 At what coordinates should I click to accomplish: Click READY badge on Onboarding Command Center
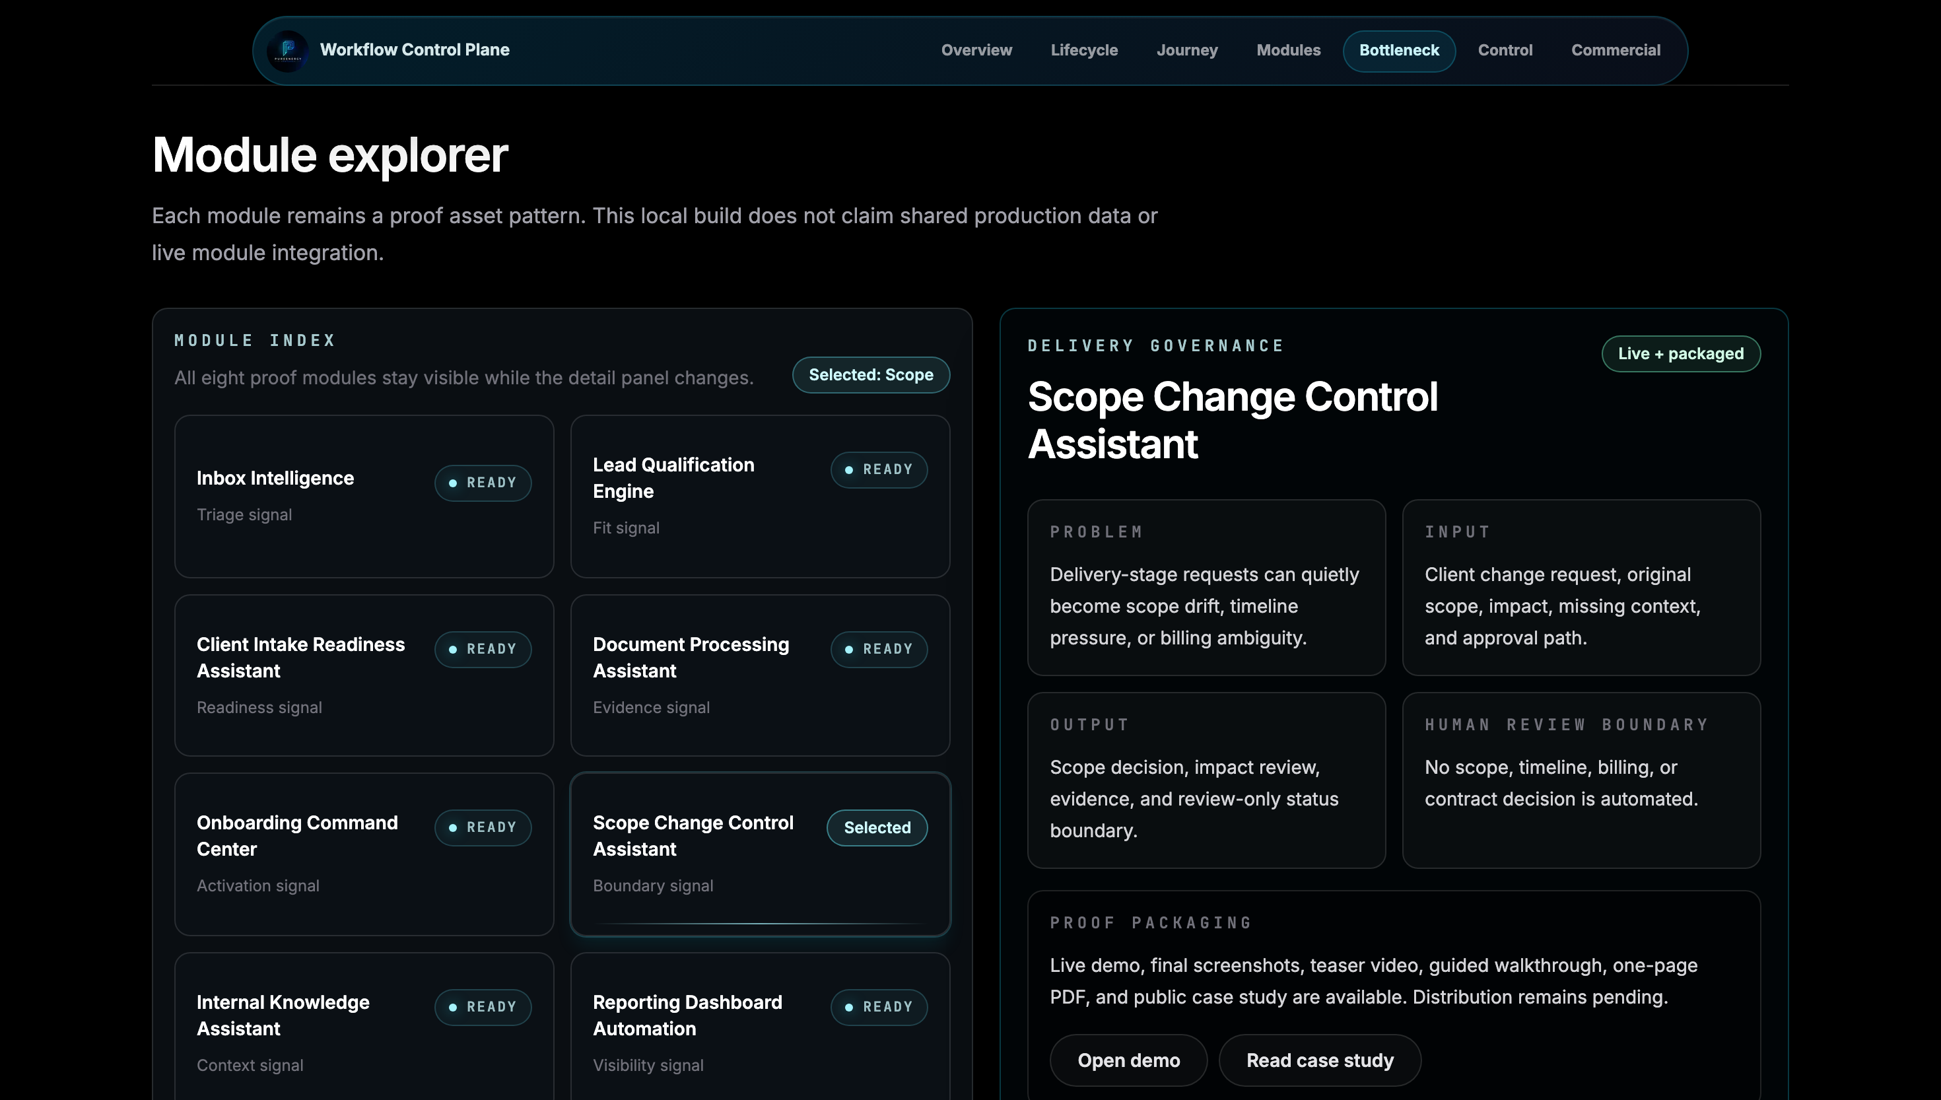coord(483,827)
